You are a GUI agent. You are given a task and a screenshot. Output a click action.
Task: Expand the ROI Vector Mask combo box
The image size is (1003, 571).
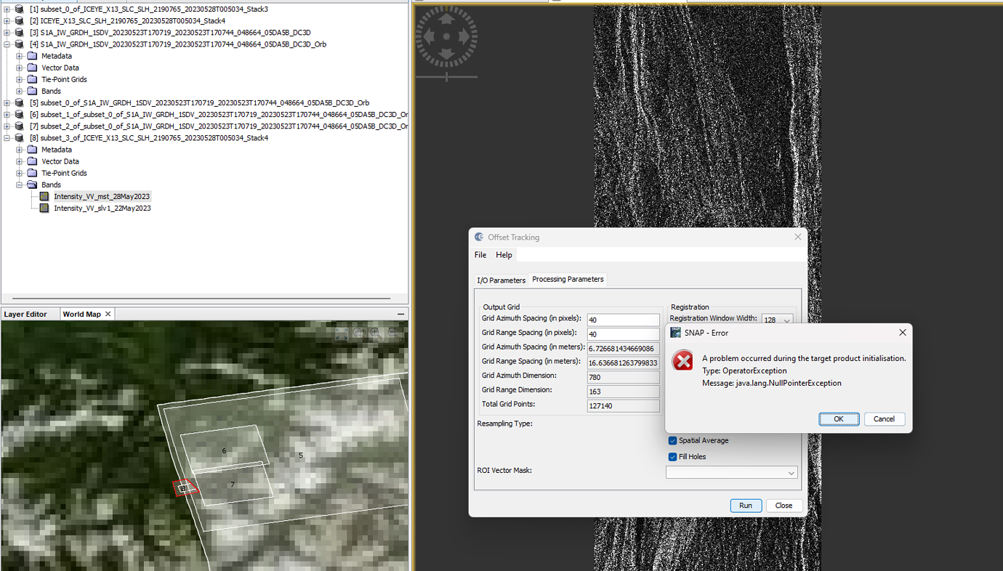[x=791, y=472]
